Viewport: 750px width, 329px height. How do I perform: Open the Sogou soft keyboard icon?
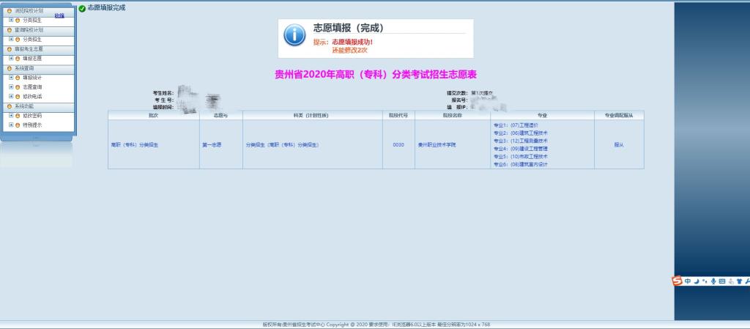721,281
